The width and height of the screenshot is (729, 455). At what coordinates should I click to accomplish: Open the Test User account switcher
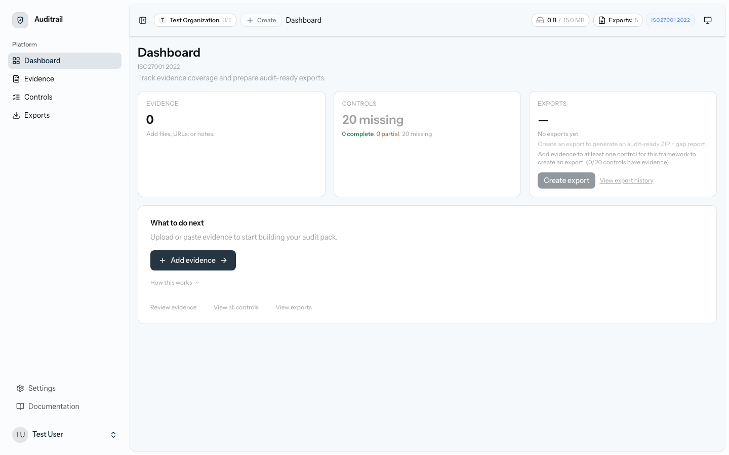65,434
